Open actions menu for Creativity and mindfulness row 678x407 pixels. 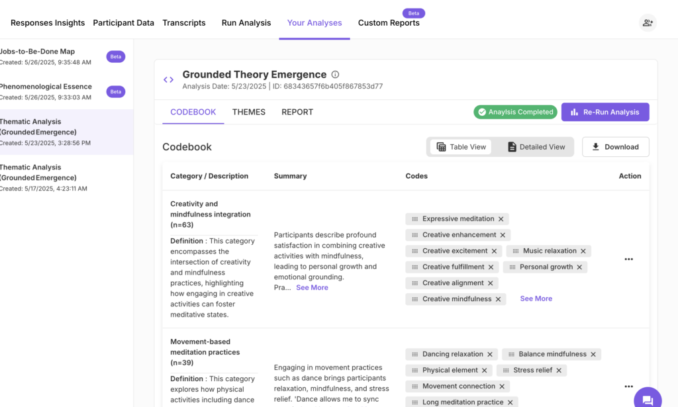(628, 259)
